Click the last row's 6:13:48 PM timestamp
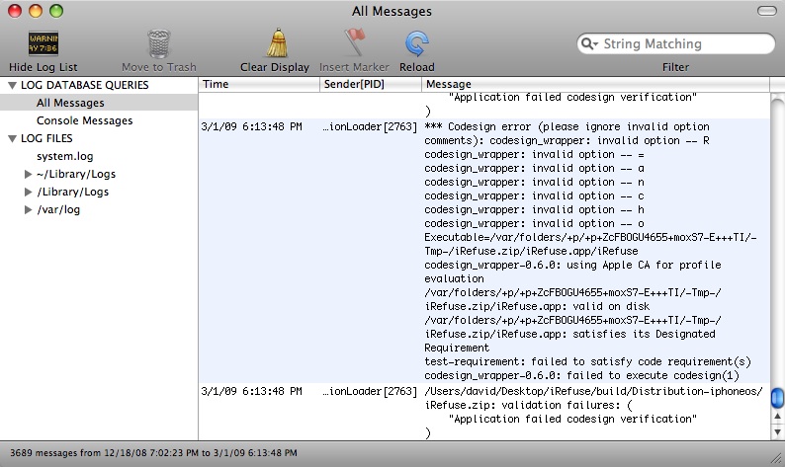The height and width of the screenshot is (467, 785). pos(251,392)
